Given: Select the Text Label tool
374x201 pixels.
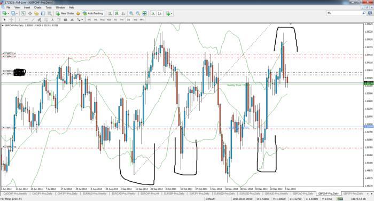Looking at the screenshot, I should coord(59,20).
